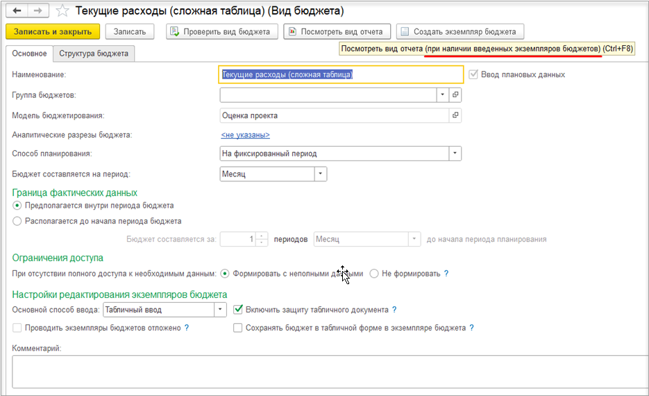Screen dimensions: 649x396
Task: Switch to the 'Структура бюджета' tab
Action: [x=94, y=53]
